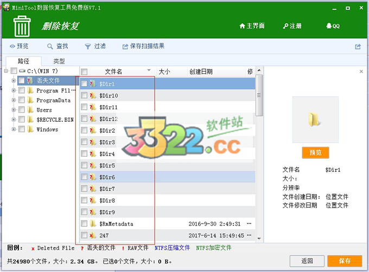The width and height of the screenshot is (369, 272).
Task: Click the Windows folder icon
Action: [30, 129]
